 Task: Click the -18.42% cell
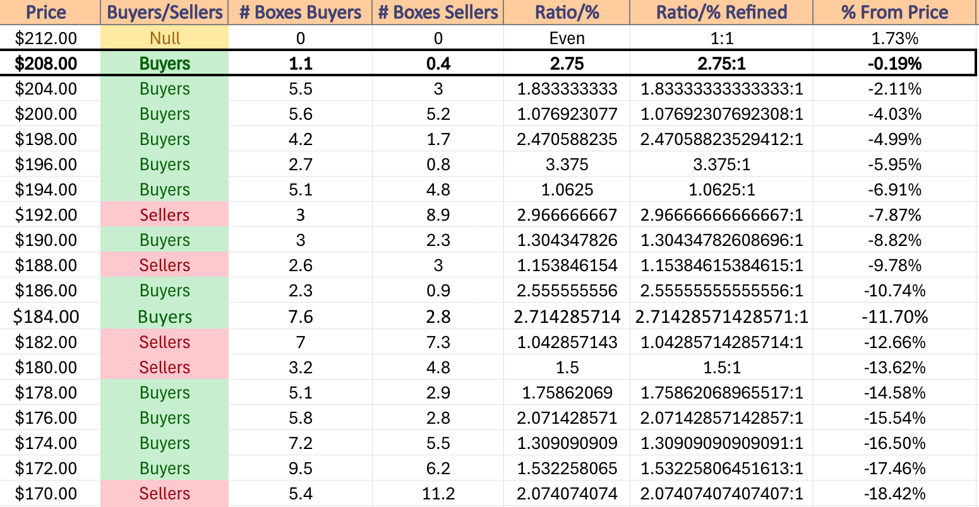point(895,493)
